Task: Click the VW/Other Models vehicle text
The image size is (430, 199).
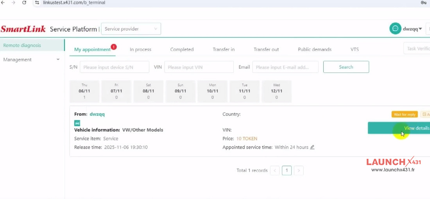Action: 143,130
